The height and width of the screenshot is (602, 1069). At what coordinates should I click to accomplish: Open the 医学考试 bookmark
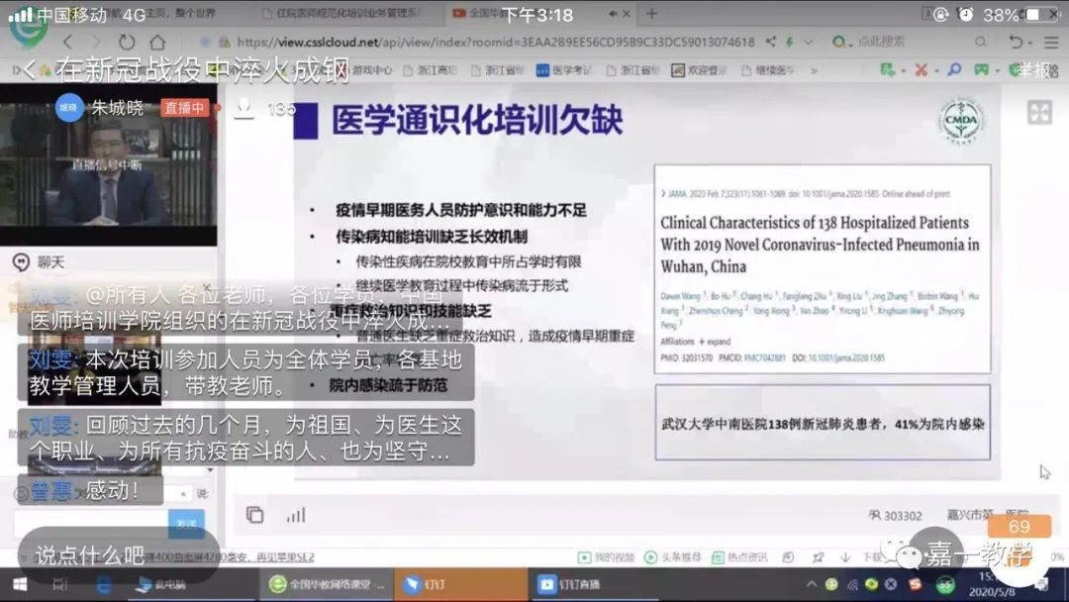(x=563, y=69)
